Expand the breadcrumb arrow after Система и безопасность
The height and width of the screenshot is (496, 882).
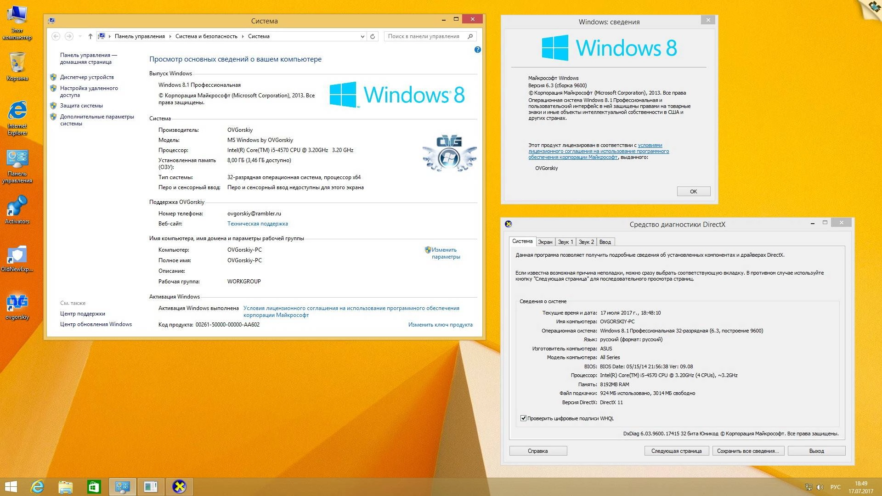pos(243,36)
